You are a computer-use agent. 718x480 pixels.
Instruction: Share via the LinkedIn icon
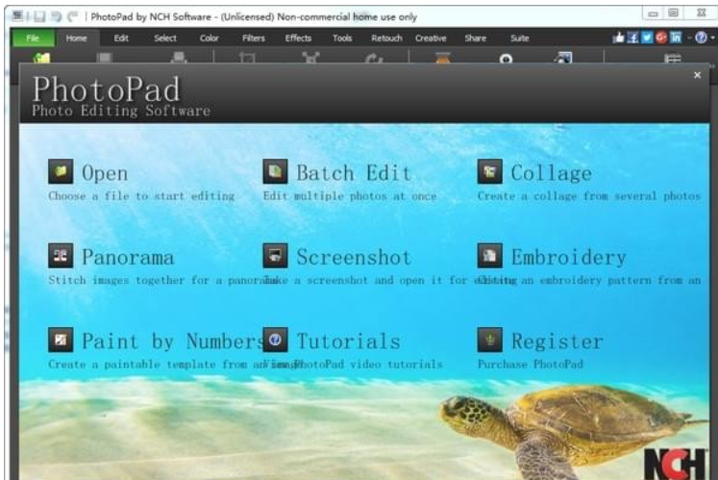click(676, 38)
